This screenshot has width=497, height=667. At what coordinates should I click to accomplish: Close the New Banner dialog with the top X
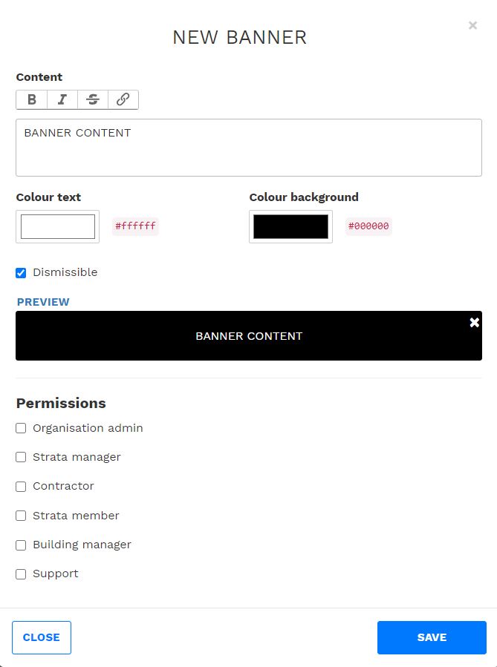pos(472,25)
